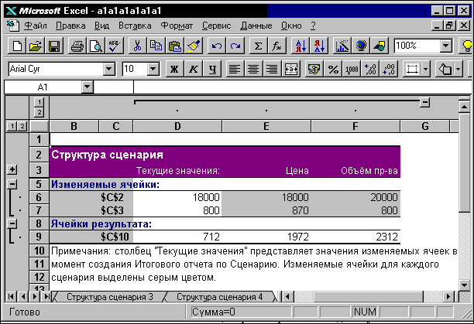Expand hidden row group with plus button
Viewport: 474px width, 324px height.
pyautogui.click(x=12, y=169)
